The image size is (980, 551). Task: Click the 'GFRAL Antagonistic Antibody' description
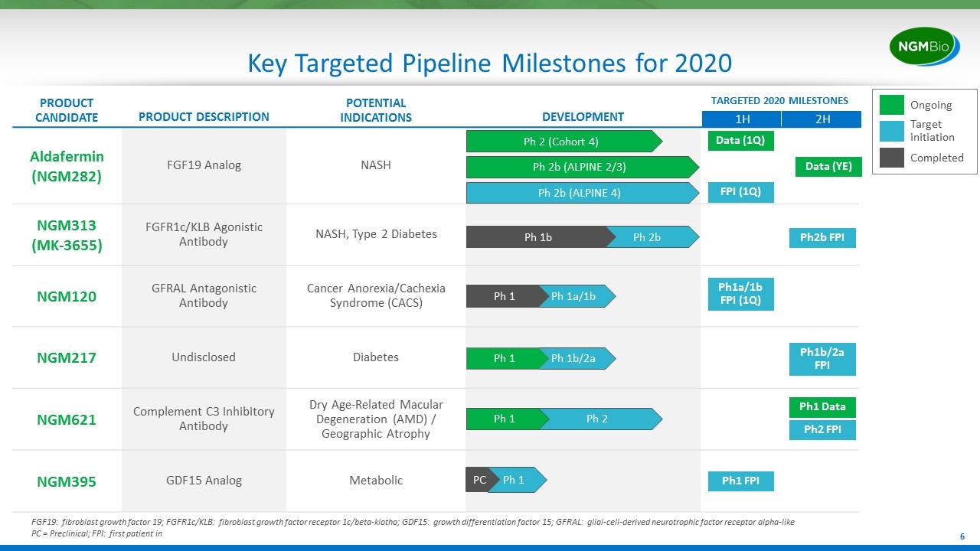pyautogui.click(x=204, y=295)
